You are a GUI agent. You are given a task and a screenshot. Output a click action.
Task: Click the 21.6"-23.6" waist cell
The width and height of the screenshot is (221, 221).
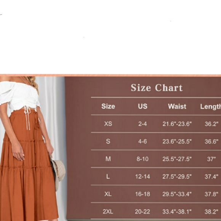point(177,124)
